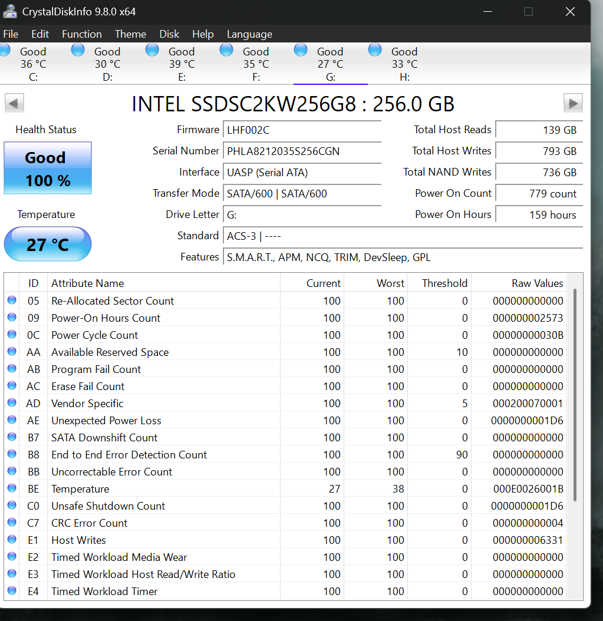
Task: Click the Raw Values column header
Action: coord(519,283)
